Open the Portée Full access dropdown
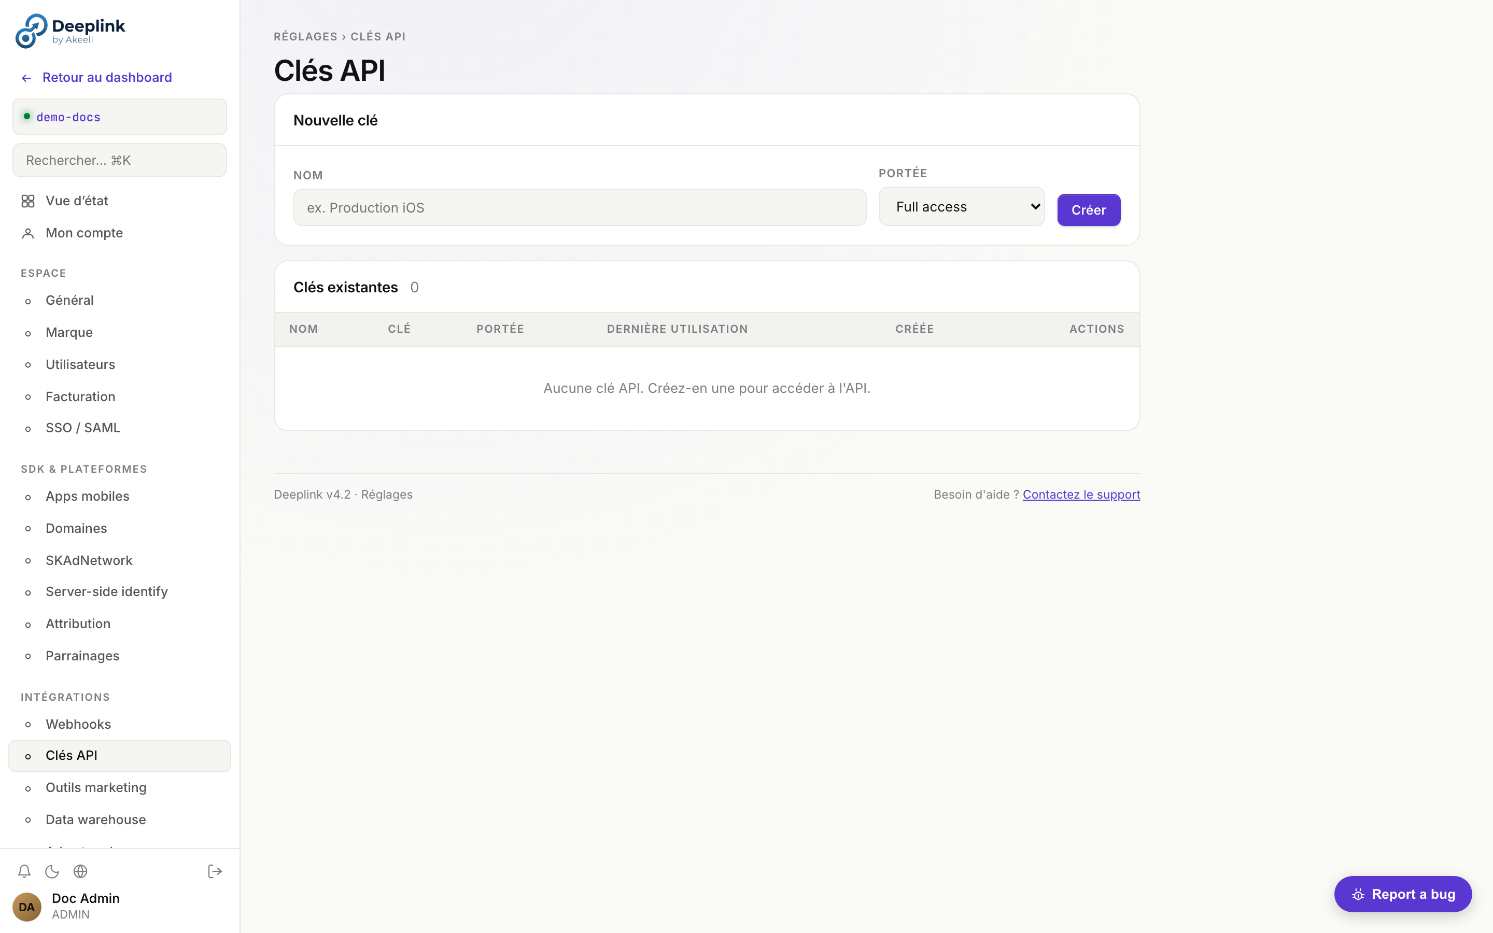Image resolution: width=1493 pixels, height=933 pixels. click(x=962, y=207)
